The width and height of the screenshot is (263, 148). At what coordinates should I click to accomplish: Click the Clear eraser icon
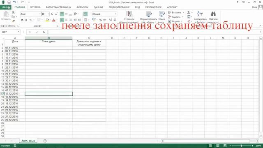[x=189, y=21]
